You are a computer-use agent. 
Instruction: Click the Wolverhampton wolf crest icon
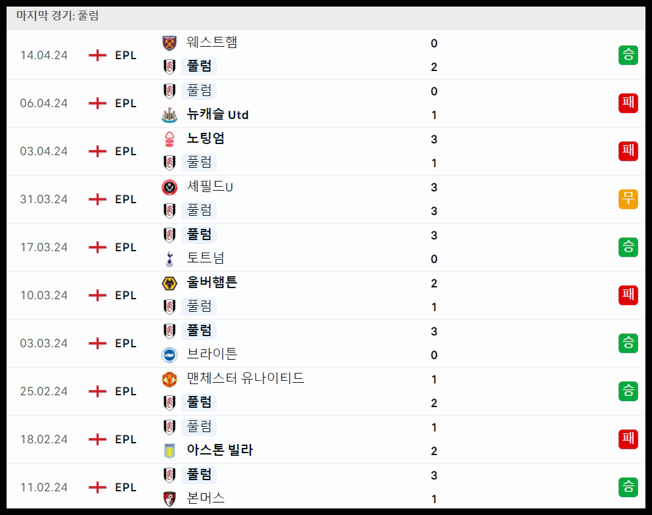pos(169,283)
